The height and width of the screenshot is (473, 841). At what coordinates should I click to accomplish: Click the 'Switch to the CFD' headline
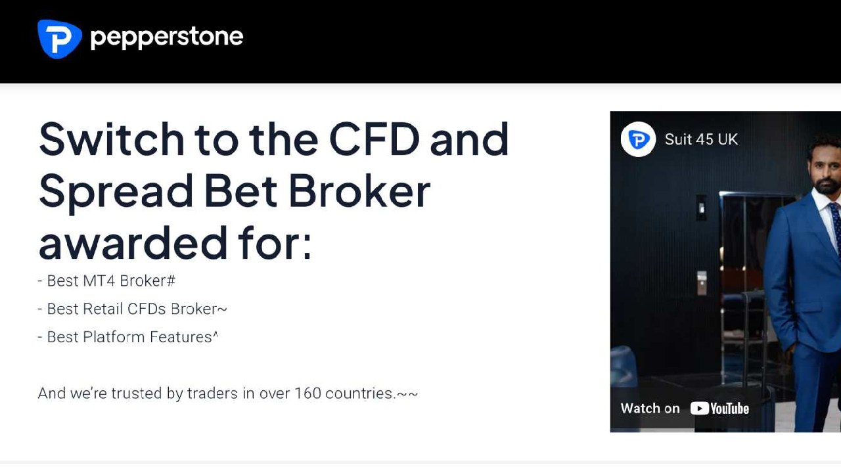pos(273,139)
